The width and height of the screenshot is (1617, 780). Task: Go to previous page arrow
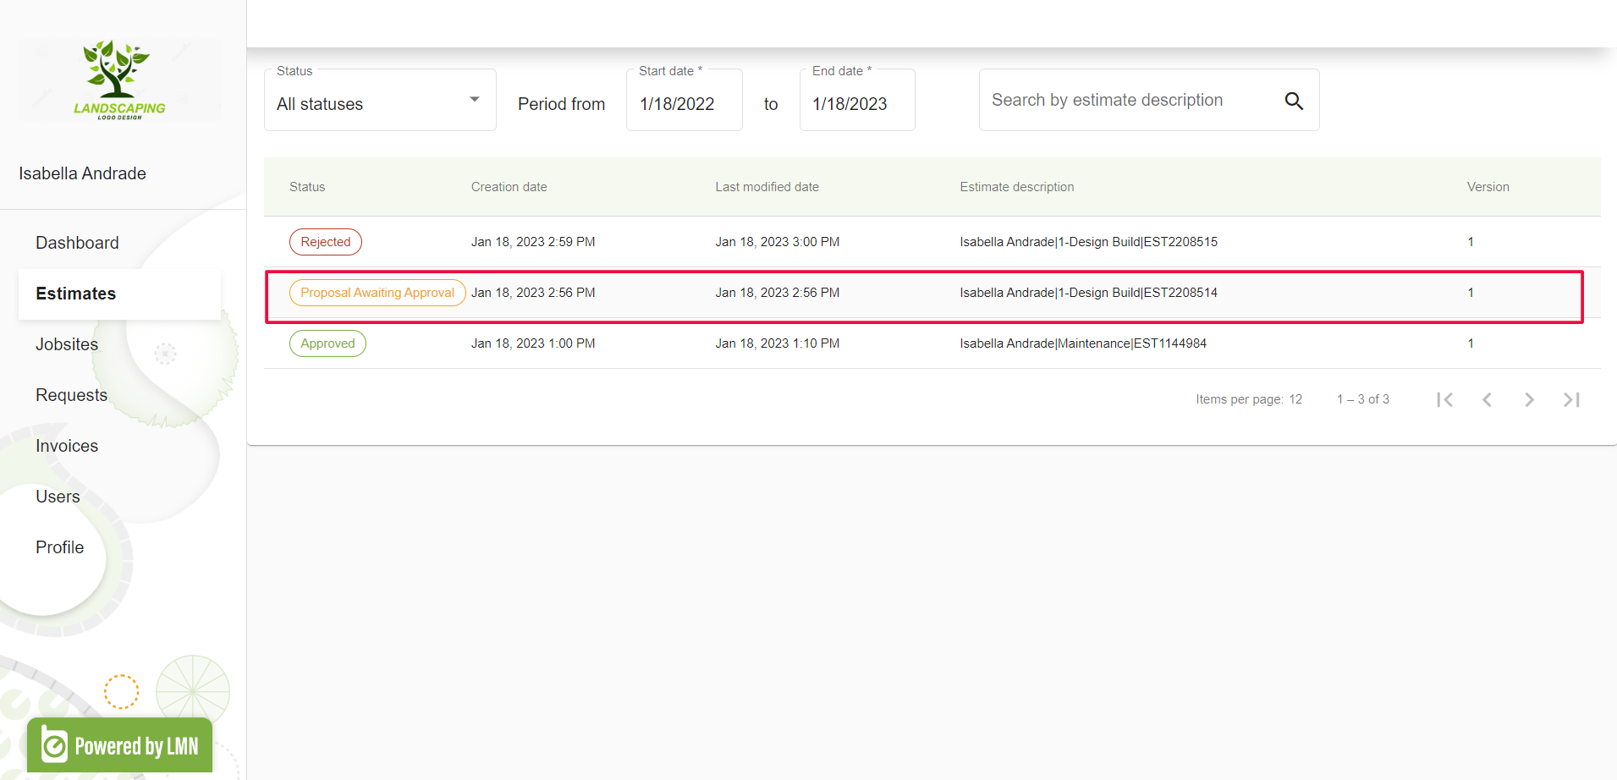[x=1487, y=399]
